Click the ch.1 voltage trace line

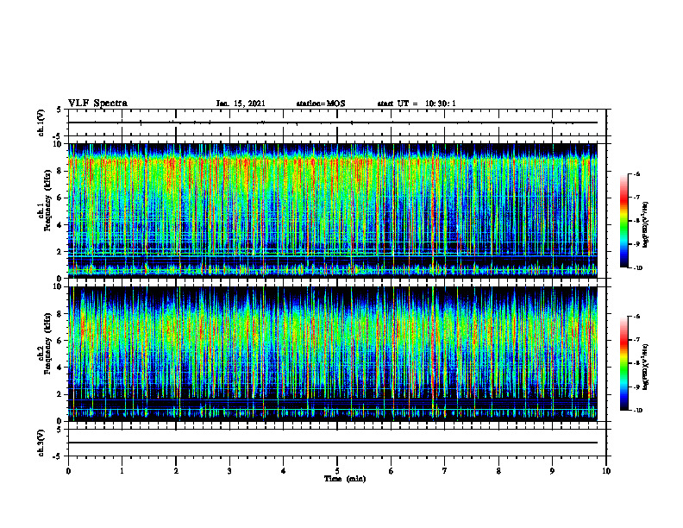pyautogui.click(x=333, y=123)
